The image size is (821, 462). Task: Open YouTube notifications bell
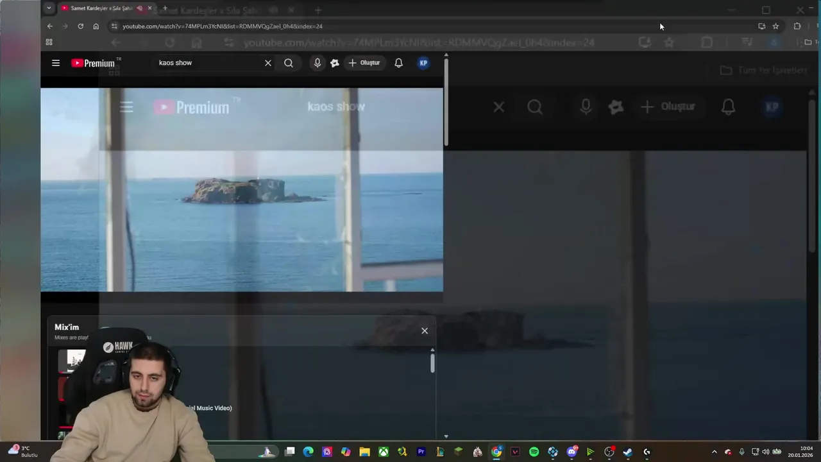pos(398,63)
